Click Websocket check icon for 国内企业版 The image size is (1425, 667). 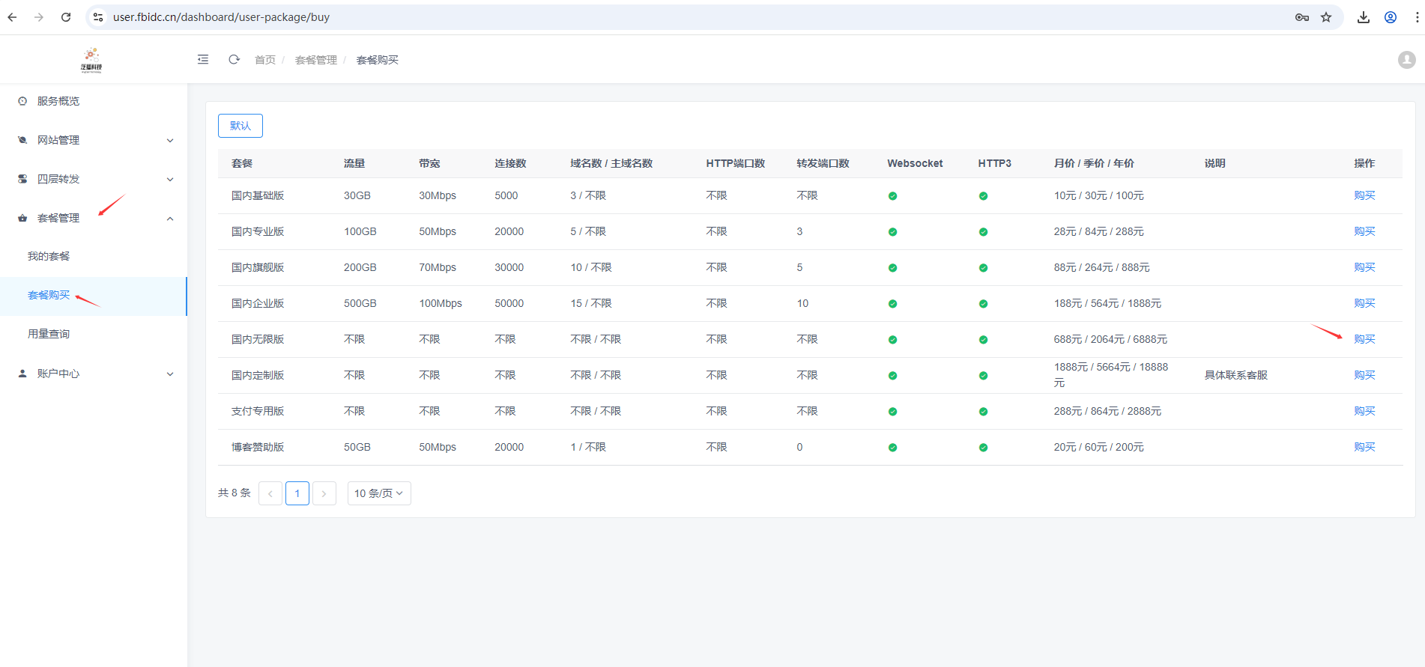(x=892, y=304)
